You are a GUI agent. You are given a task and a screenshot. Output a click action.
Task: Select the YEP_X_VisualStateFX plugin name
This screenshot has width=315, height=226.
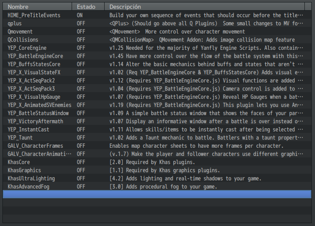tap(34, 72)
